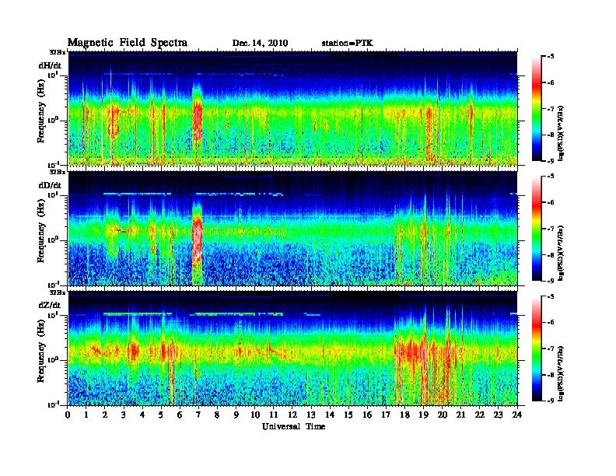This screenshot has width=616, height=476.
Task: Click the color bar beside the dZ/dt panel
Action: pos(537,348)
